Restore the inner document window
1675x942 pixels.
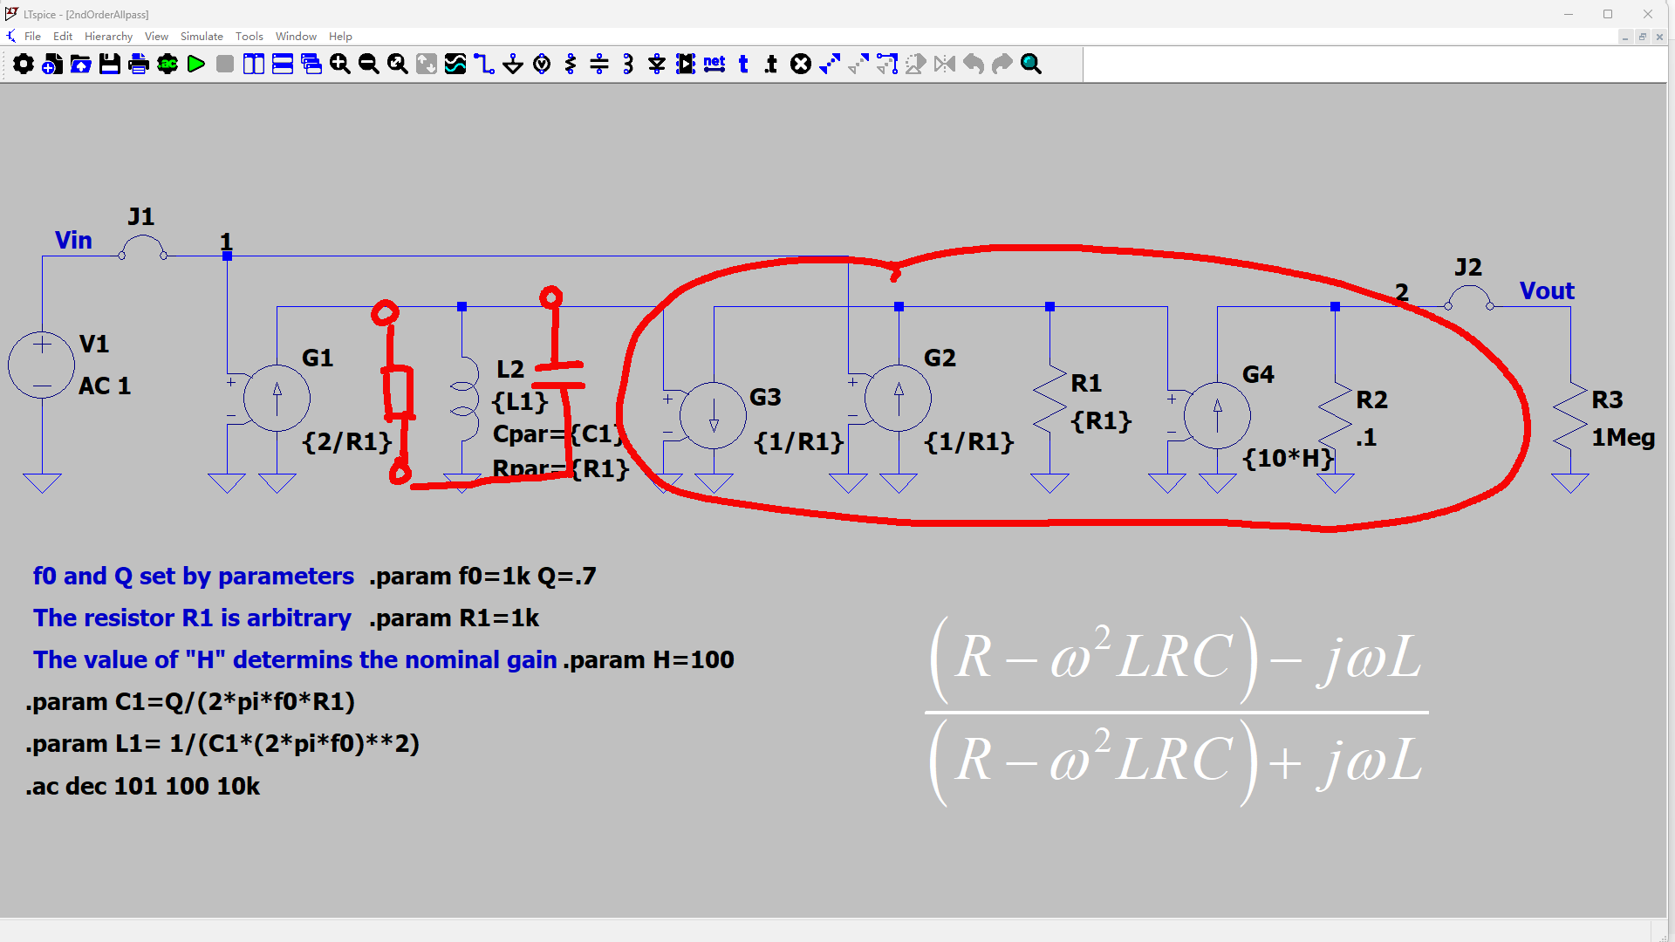(1642, 37)
